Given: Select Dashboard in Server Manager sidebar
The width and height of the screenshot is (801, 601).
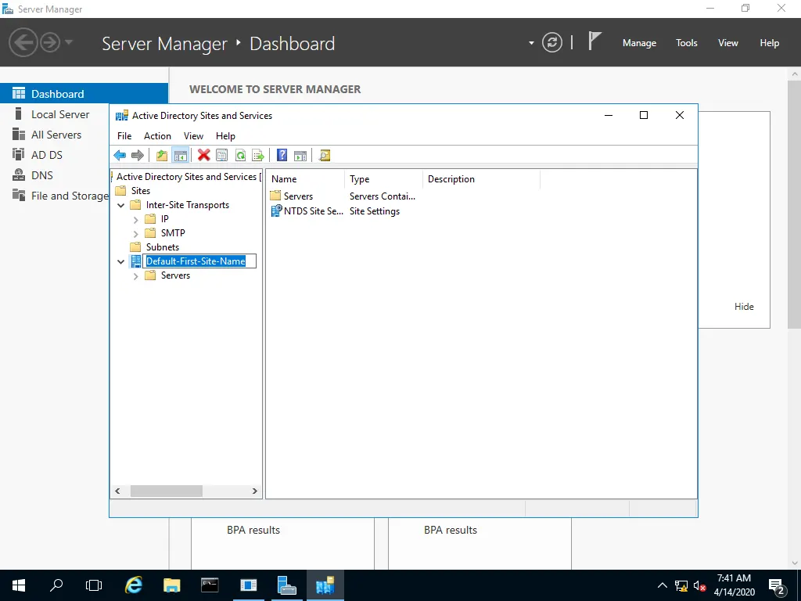Looking at the screenshot, I should pos(84,94).
